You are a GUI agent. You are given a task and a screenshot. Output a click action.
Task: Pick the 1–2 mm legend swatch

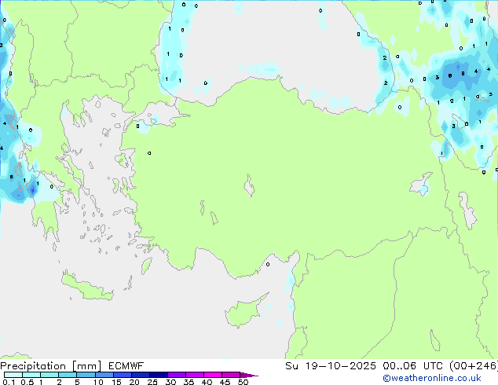point(49,375)
